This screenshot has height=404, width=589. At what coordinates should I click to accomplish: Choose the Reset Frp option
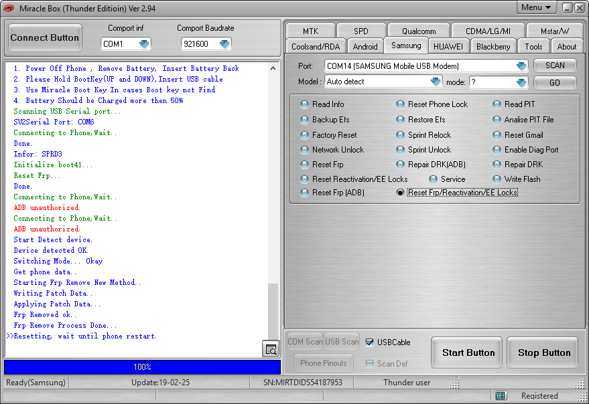tap(304, 165)
